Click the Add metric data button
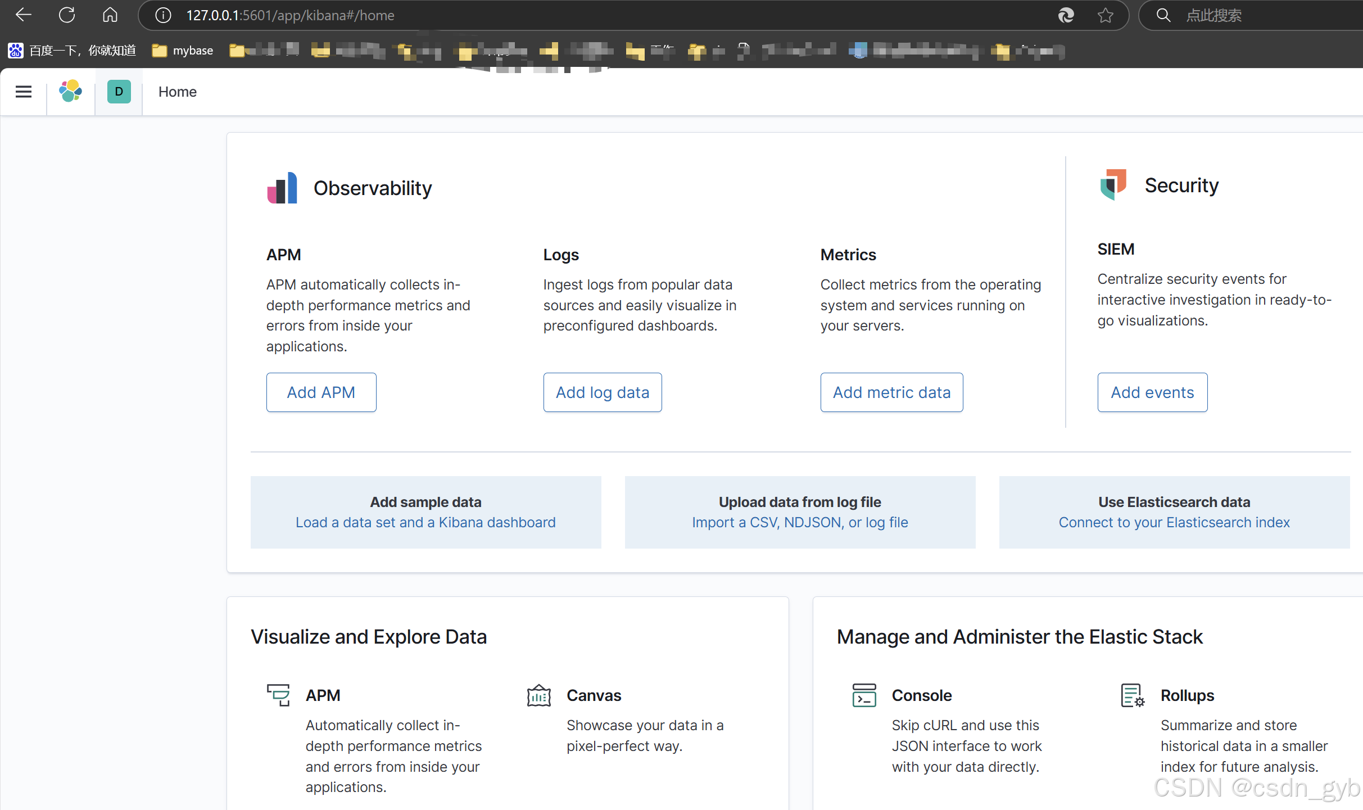1363x810 pixels. (x=891, y=392)
